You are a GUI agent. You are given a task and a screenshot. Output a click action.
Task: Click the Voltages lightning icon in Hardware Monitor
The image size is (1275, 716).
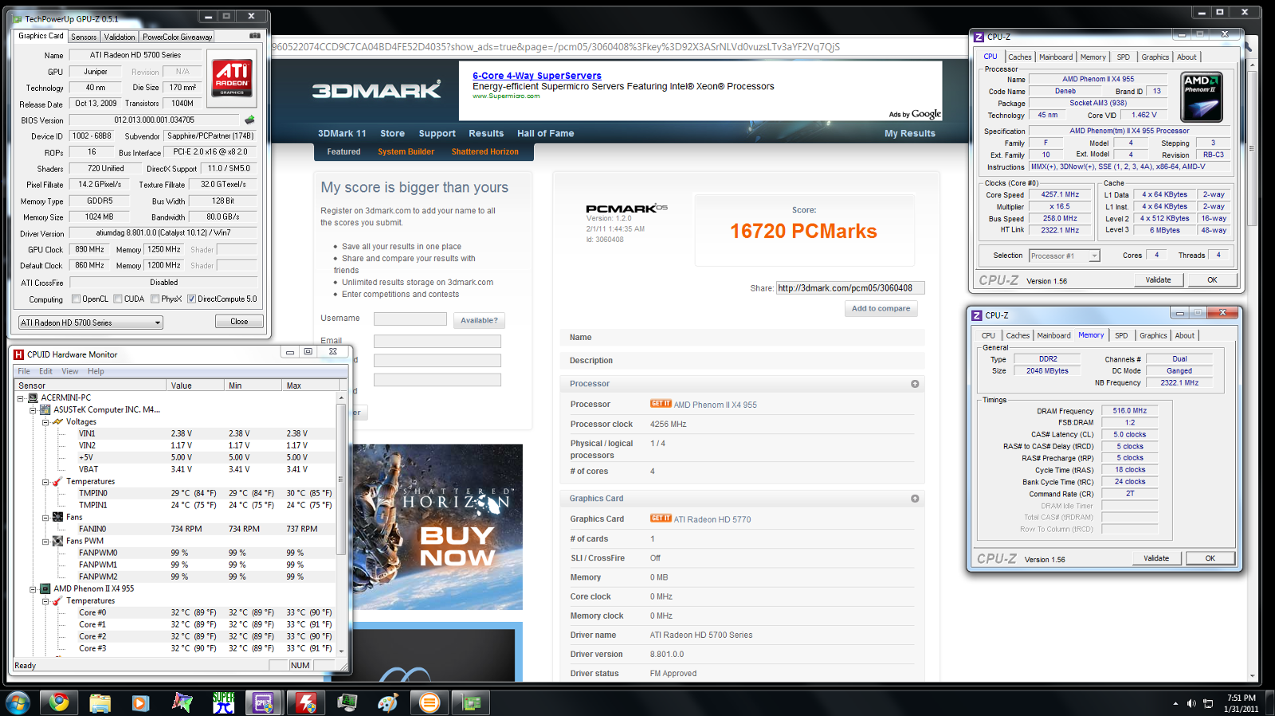pos(57,421)
